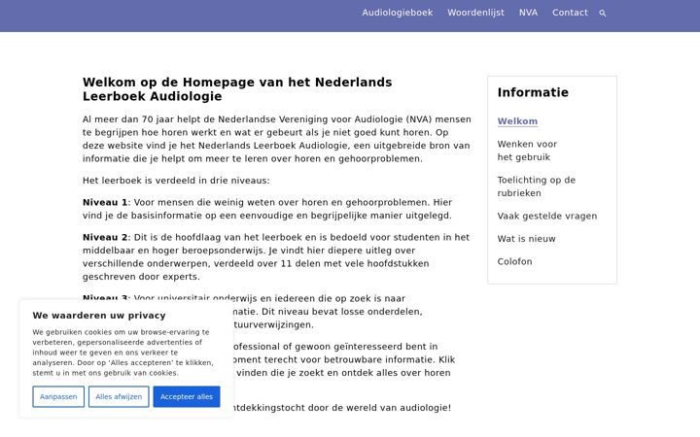Go to the NVA menu item
The width and height of the screenshot is (700, 437).
pyautogui.click(x=528, y=13)
